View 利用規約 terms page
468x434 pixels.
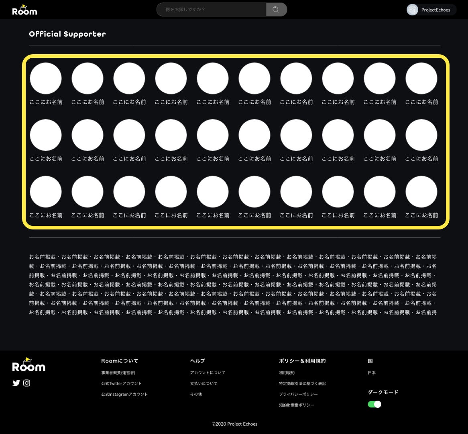pyautogui.click(x=287, y=373)
